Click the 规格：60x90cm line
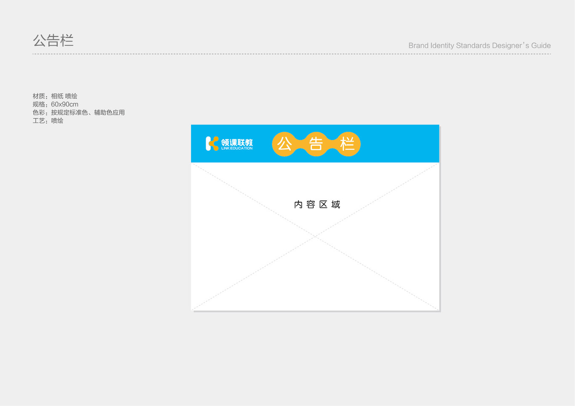The width and height of the screenshot is (575, 406). coord(56,104)
